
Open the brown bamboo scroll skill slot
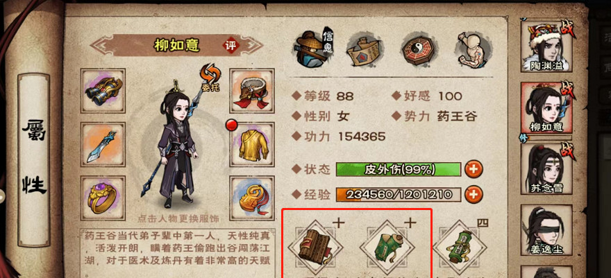315,247
